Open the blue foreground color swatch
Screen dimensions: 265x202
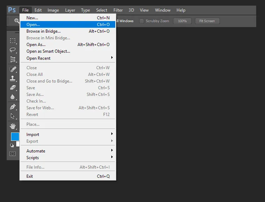coord(15,136)
